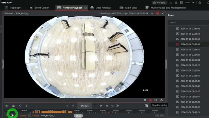Click the play icon for event 07:51:12
The height and width of the screenshot is (118, 209).
(178, 34)
